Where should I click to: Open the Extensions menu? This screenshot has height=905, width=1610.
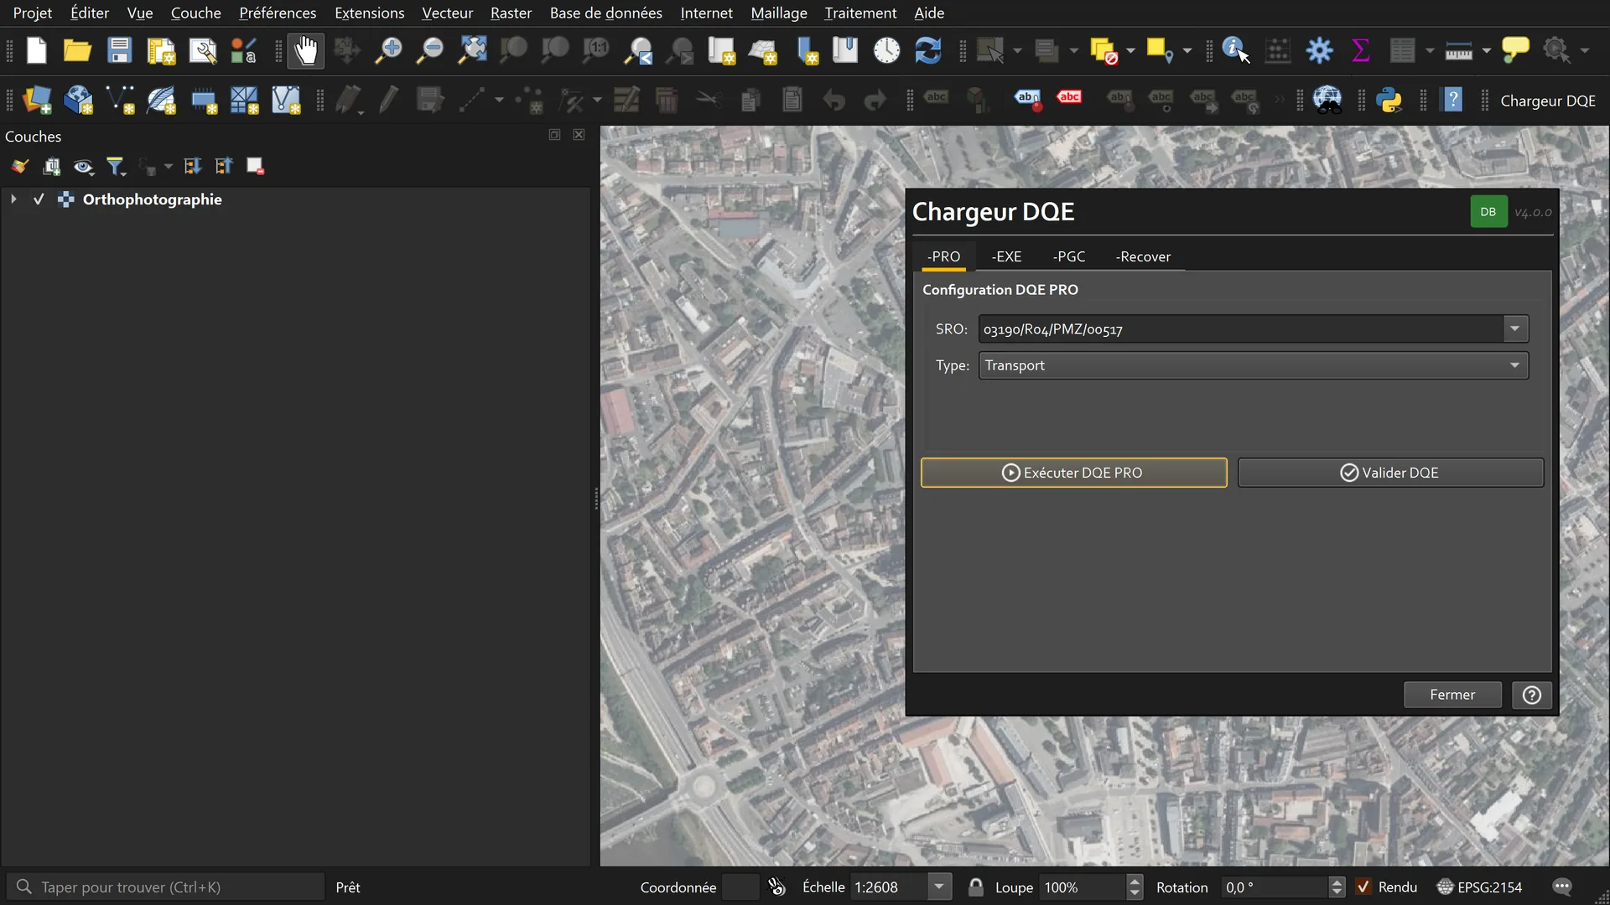click(369, 13)
